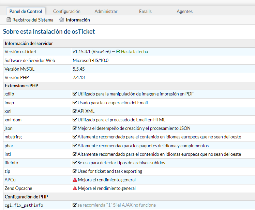This screenshot has width=255, height=210.
Task: Click the Información del servidor section header
Action: (x=29, y=43)
